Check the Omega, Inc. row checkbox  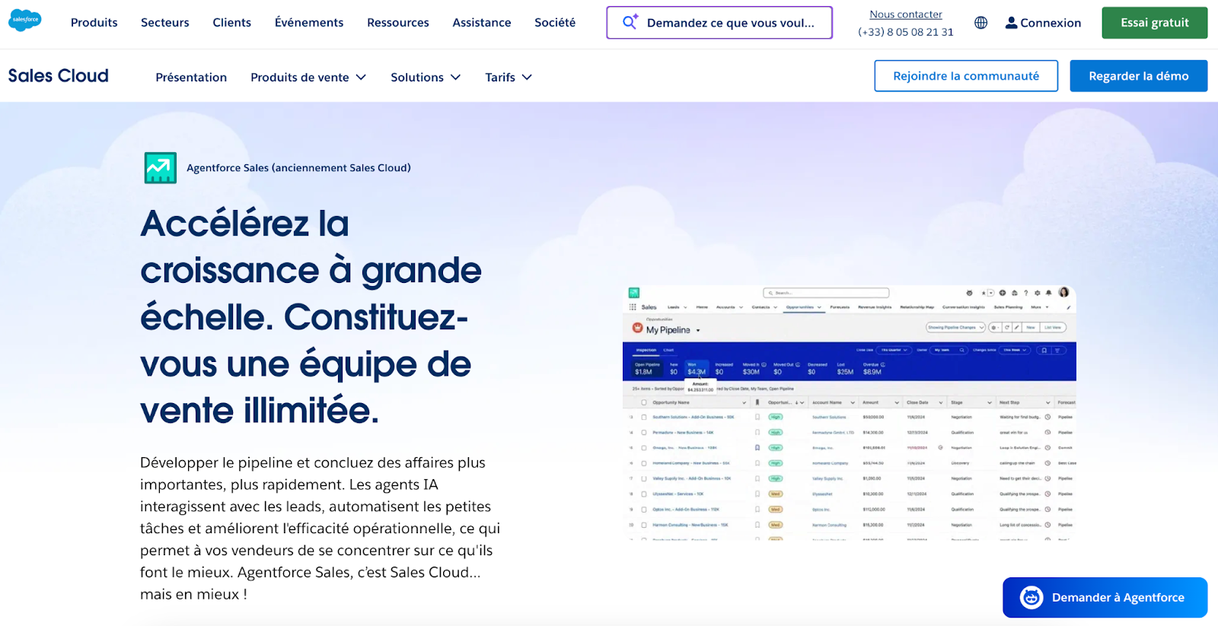coord(644,447)
